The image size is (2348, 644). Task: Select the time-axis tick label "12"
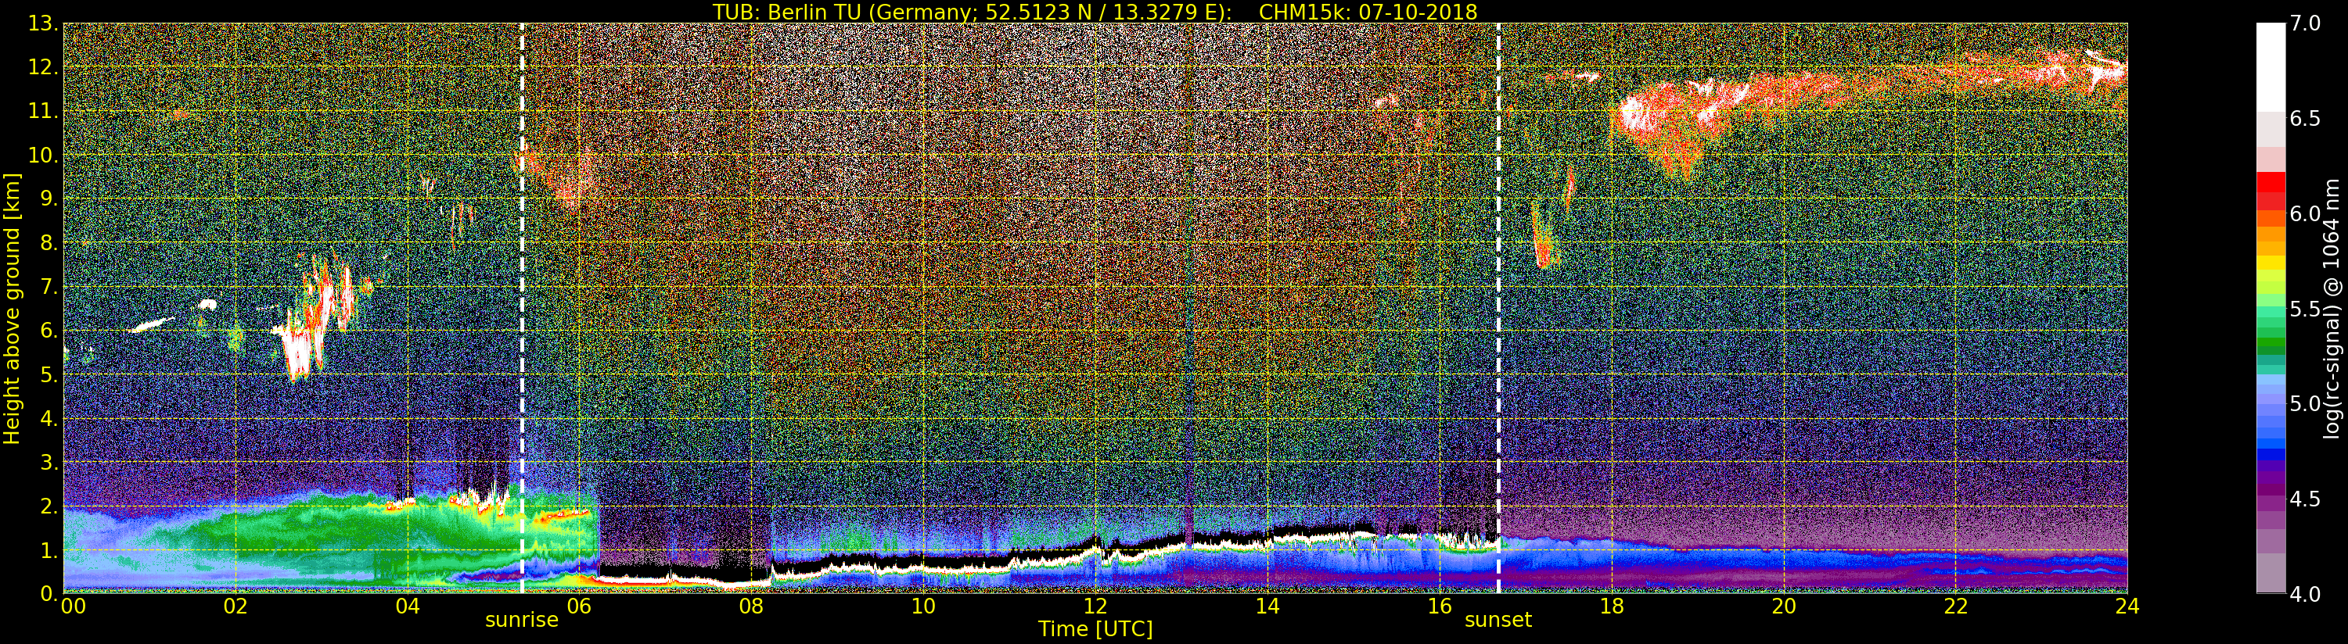tap(1095, 606)
